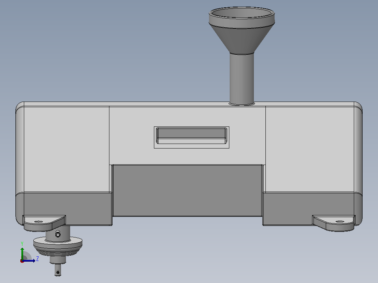
Task: Pick the hole in left mounting bracket
Action: [x=39, y=222]
